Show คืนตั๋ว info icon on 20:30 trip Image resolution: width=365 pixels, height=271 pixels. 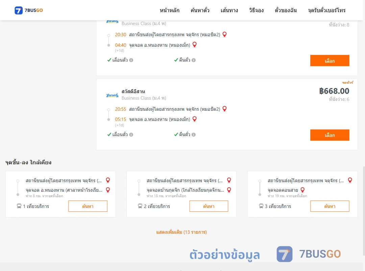click(x=194, y=60)
